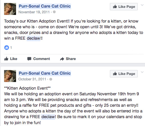Open the profile picture thumbnail of second post
This screenshot has height=126, width=145.
point(10,76)
